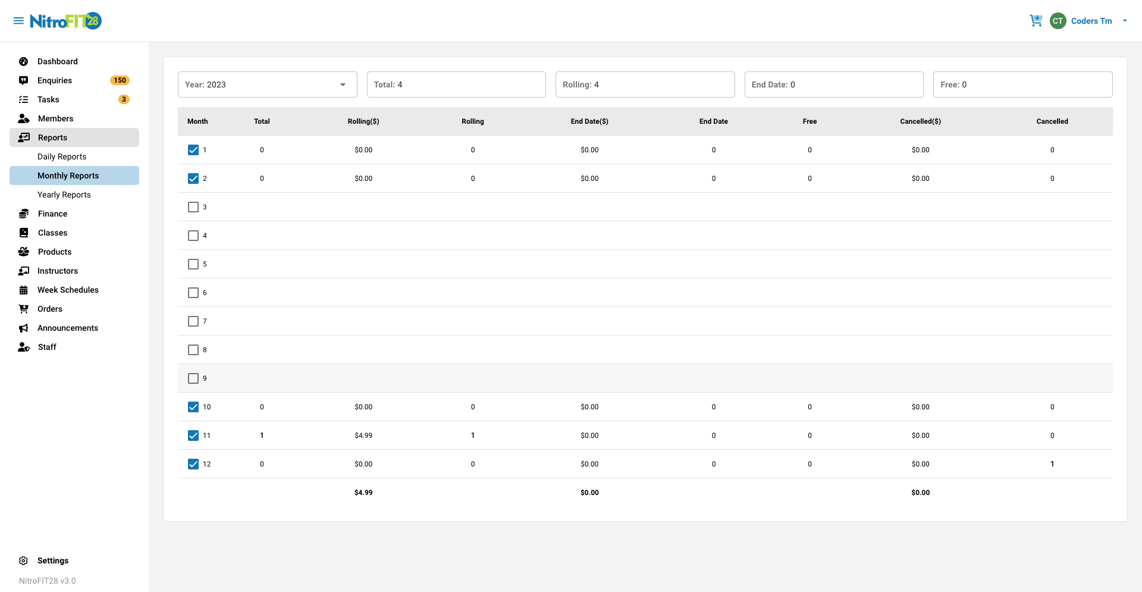The height and width of the screenshot is (592, 1142).
Task: Open the Week Schedules page
Action: (x=68, y=290)
